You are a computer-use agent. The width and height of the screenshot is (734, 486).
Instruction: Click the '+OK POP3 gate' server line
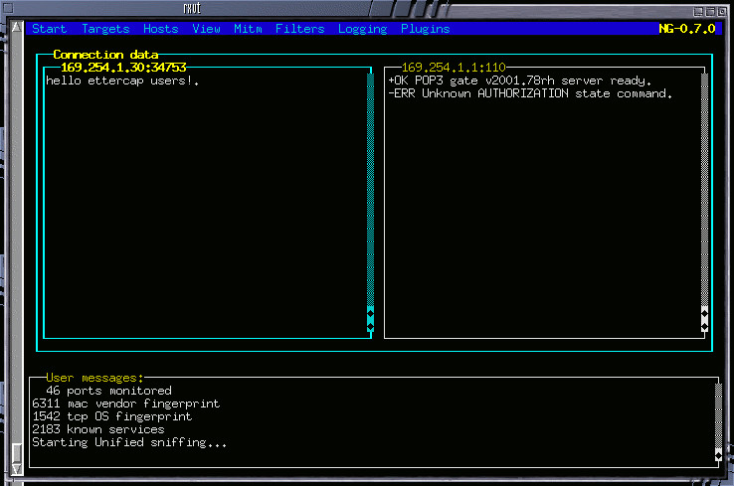tap(519, 81)
